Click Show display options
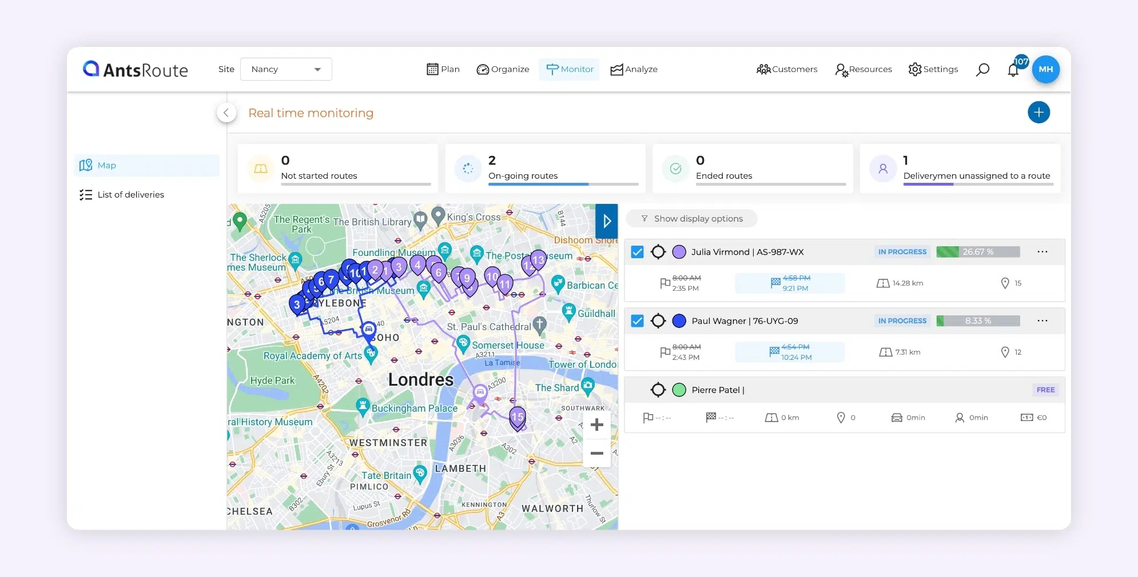Image resolution: width=1138 pixels, height=577 pixels. point(692,218)
